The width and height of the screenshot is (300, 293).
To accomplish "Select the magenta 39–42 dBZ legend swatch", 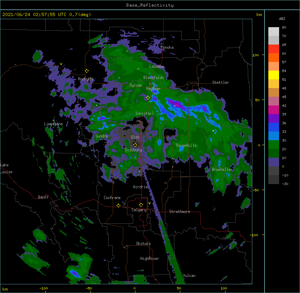I will click(x=274, y=110).
